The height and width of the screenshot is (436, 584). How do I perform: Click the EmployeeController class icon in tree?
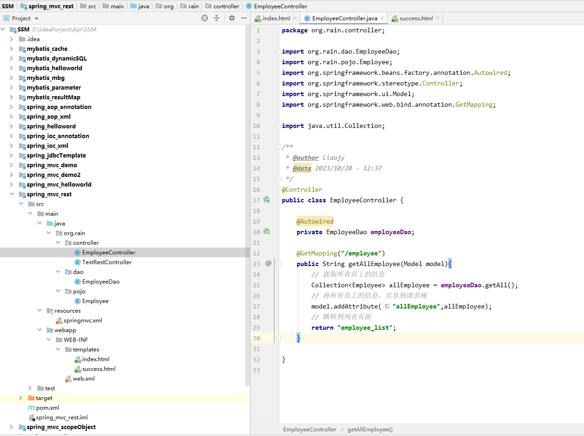pos(78,253)
